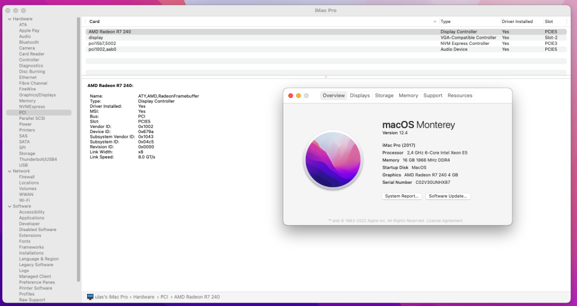Image resolution: width=577 pixels, height=306 pixels.
Task: Select Extensions under Software
Action: [30, 236]
